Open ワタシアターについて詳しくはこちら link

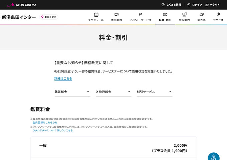tap(53, 131)
